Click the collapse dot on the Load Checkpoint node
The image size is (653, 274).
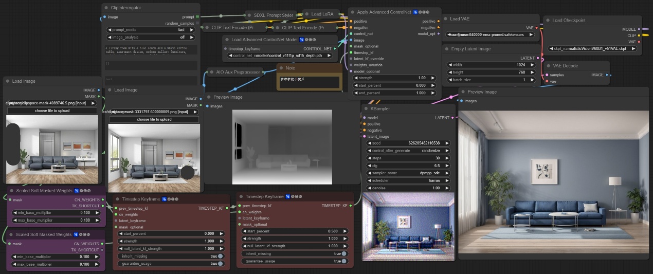(547, 20)
